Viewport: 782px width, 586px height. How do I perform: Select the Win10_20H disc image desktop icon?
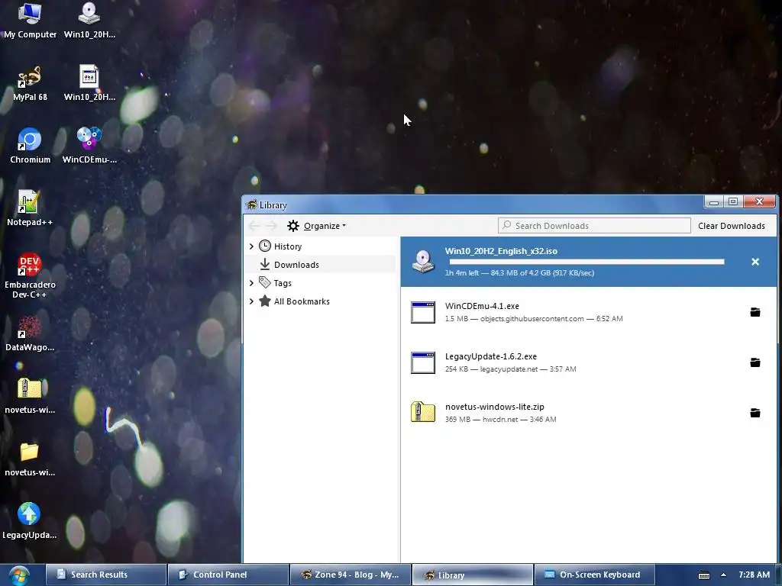[90, 21]
